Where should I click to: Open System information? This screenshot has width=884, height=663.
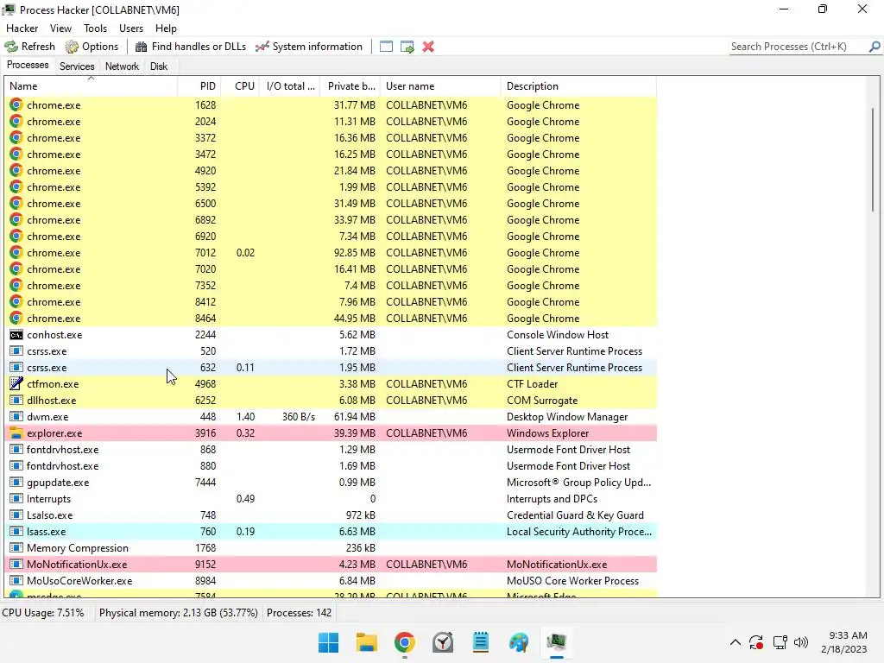tap(309, 47)
